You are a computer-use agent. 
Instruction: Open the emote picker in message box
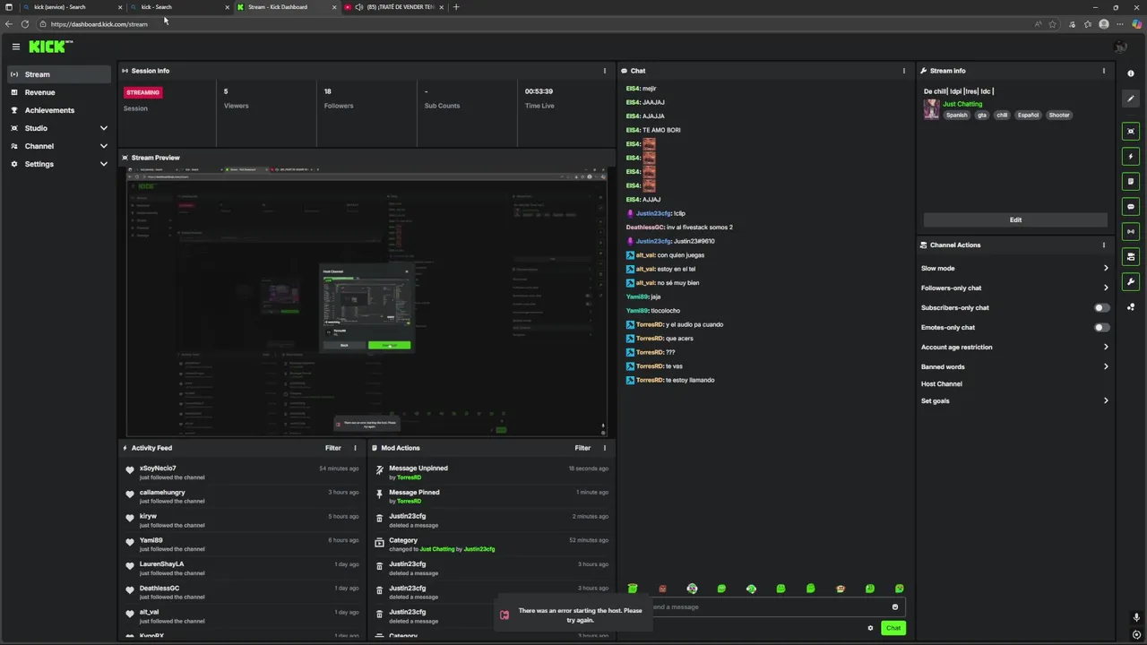pos(894,607)
